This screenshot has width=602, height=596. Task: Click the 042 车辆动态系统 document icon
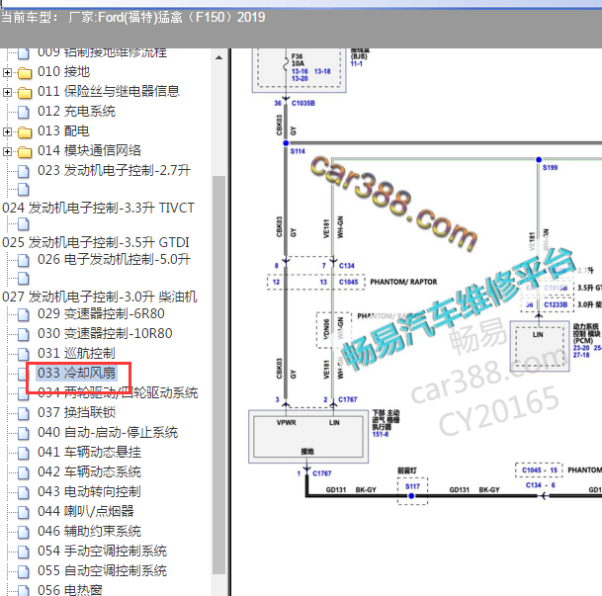click(24, 472)
